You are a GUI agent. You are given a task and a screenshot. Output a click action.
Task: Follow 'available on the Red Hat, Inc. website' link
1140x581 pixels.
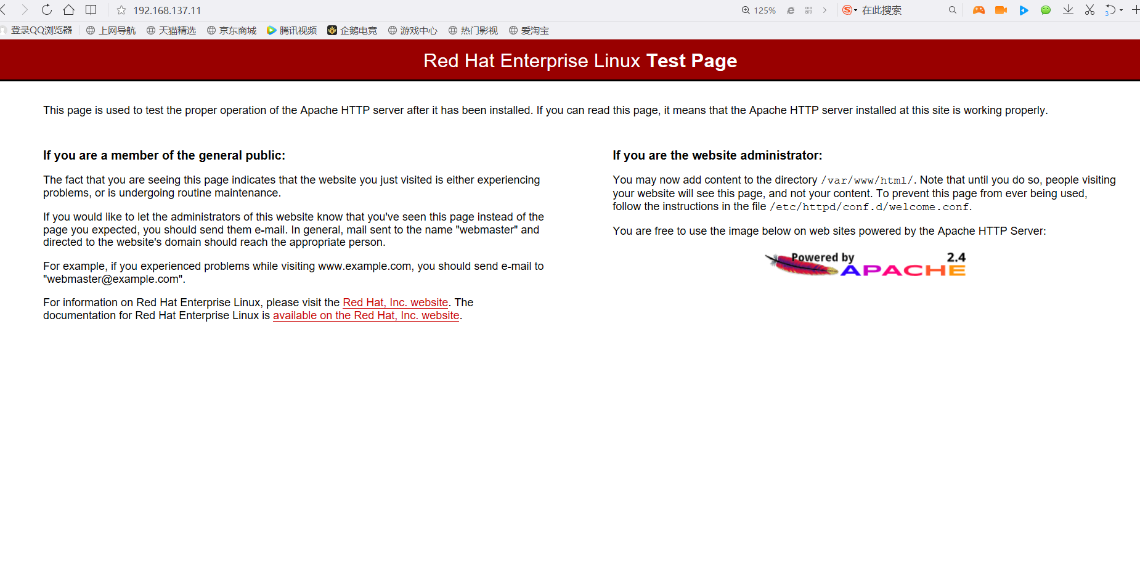tap(366, 315)
